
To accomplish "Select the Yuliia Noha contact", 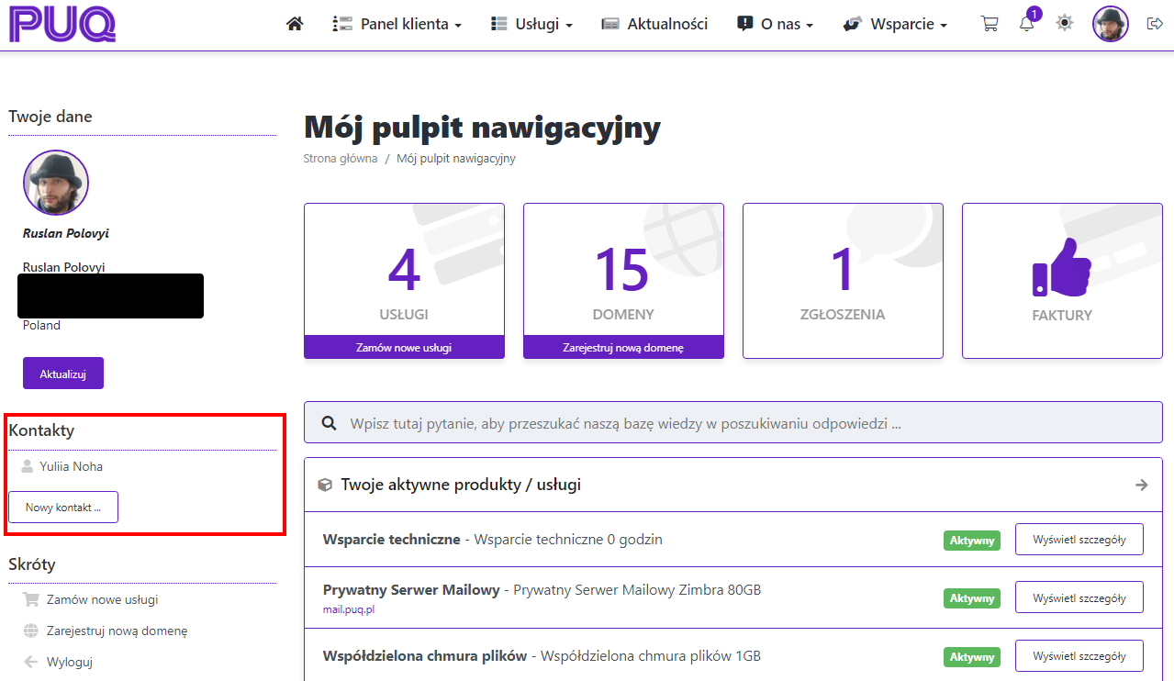I will point(71,466).
